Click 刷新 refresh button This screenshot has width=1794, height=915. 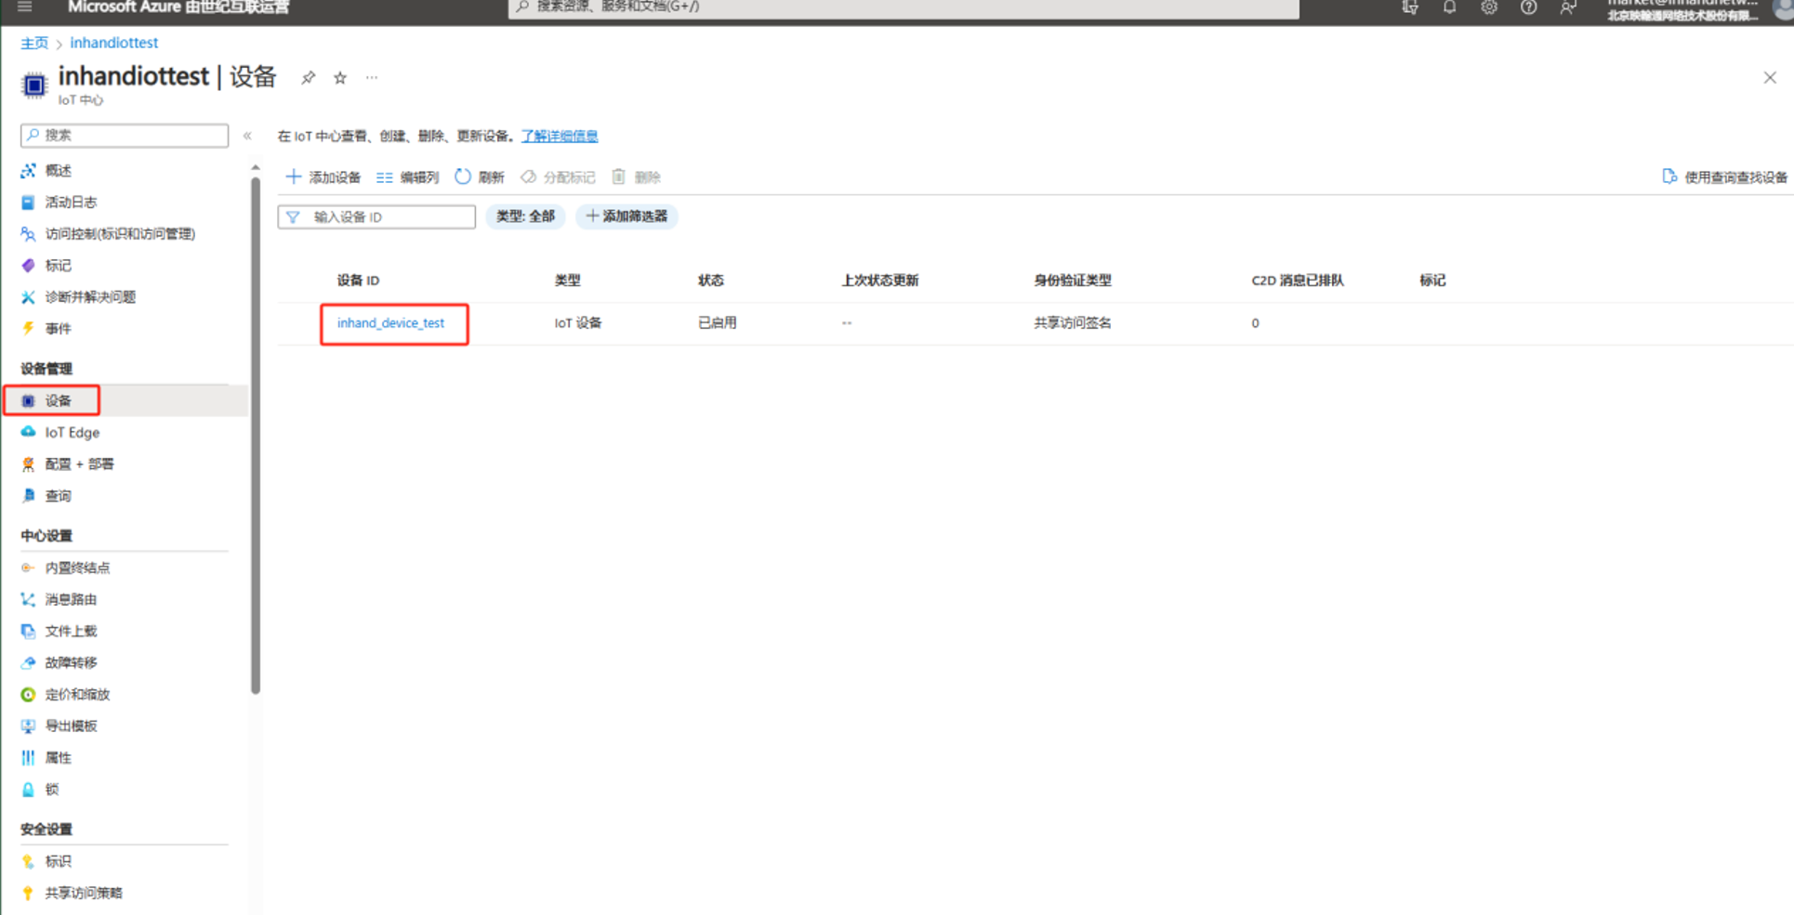click(x=480, y=177)
